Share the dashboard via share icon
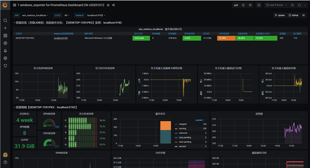 (x=113, y=5)
